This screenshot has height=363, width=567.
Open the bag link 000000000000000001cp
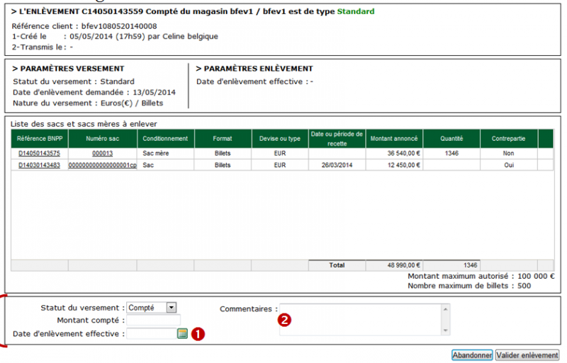click(x=103, y=166)
